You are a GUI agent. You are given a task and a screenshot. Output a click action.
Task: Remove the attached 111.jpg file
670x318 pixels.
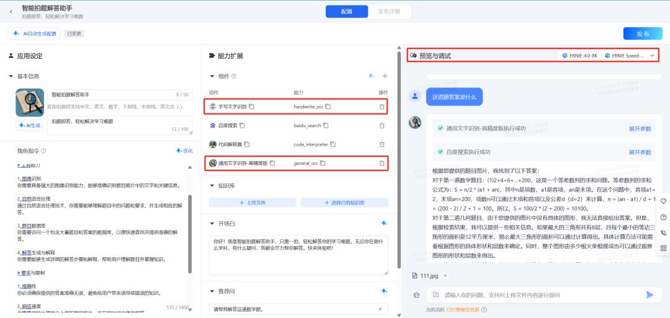(x=445, y=276)
